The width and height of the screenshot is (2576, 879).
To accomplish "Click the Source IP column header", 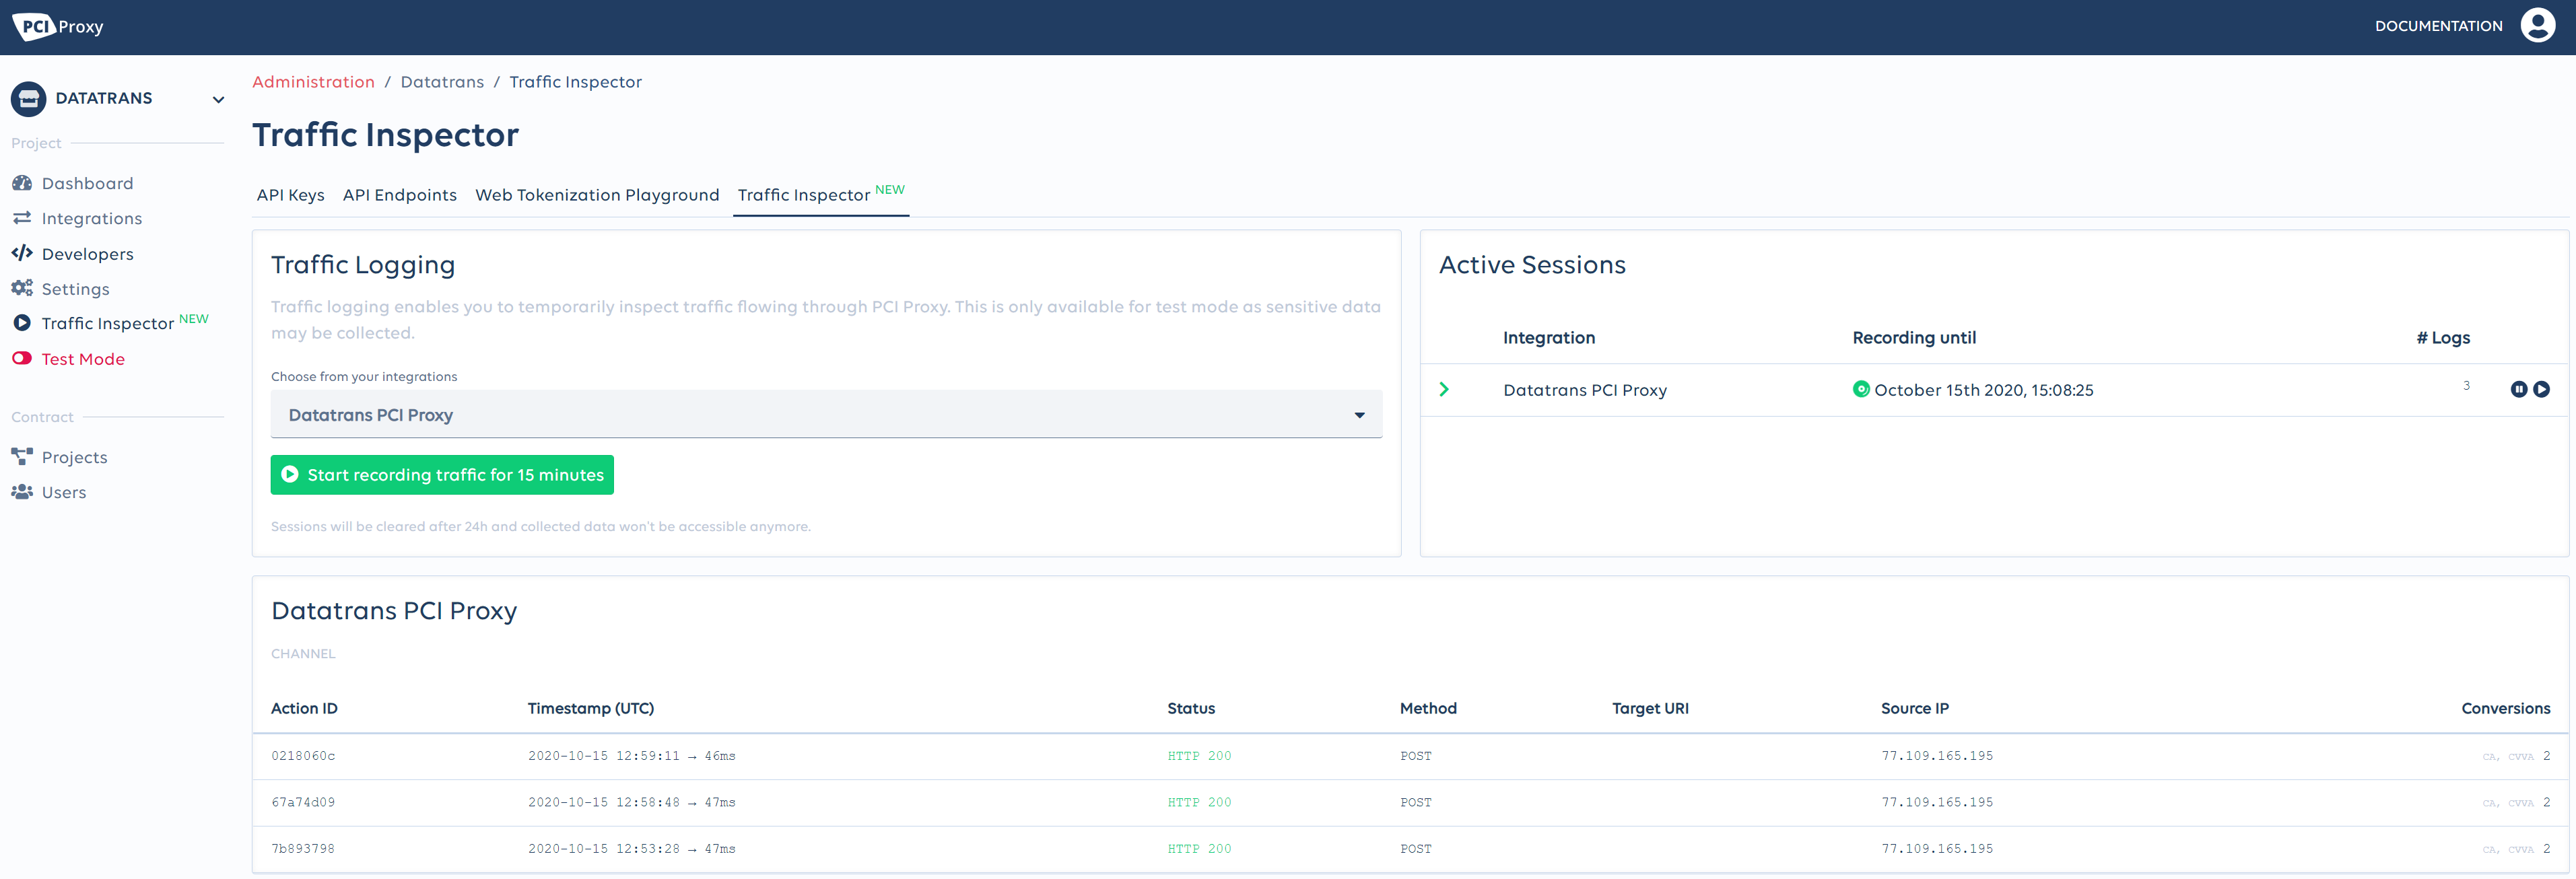I will [x=1914, y=708].
